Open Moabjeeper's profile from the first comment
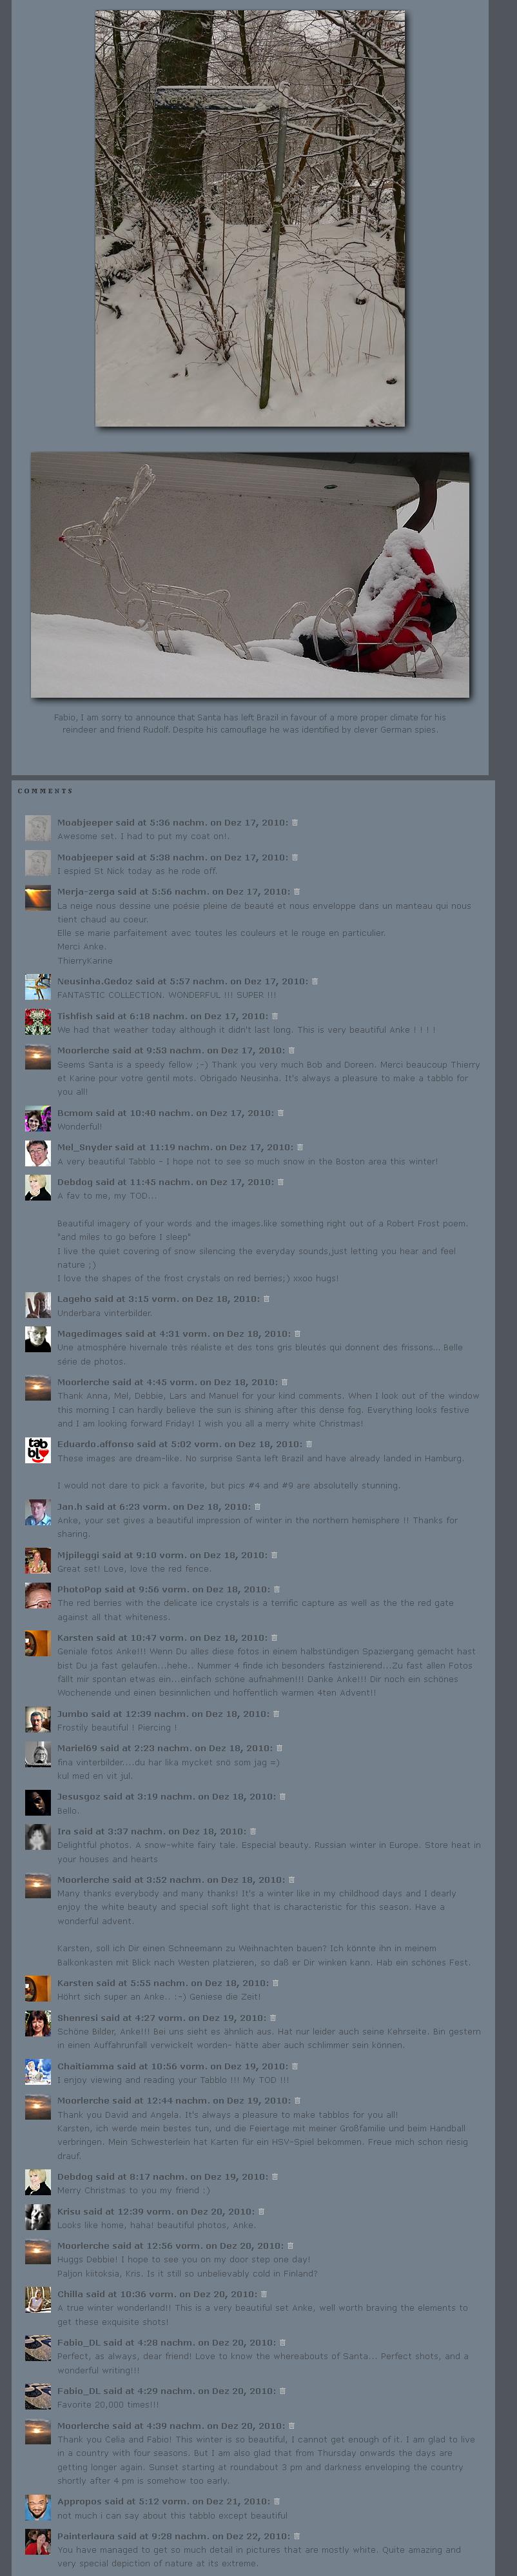Screen dimensions: 517x2576 click(86, 822)
